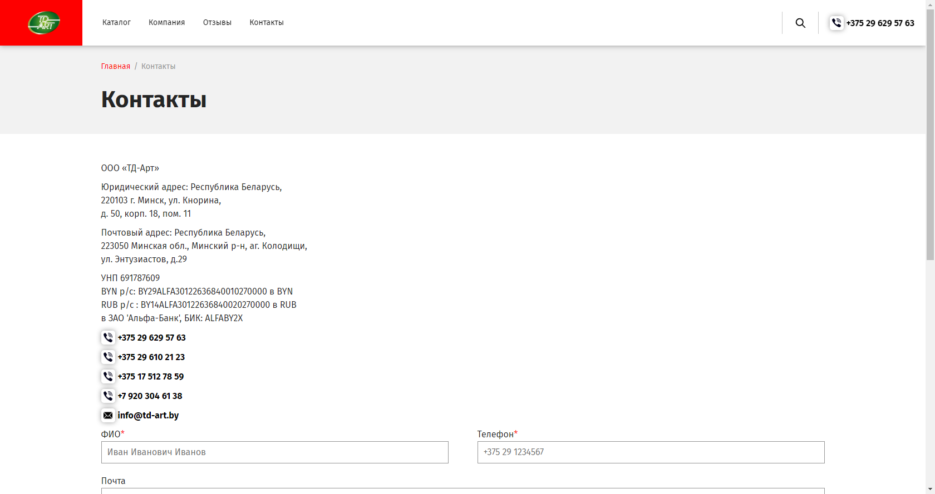Call the header number +375 29 629 57 63
935x494 pixels.
880,23
